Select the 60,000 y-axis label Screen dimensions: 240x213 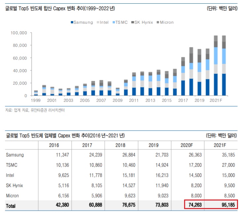[x=20, y=58]
